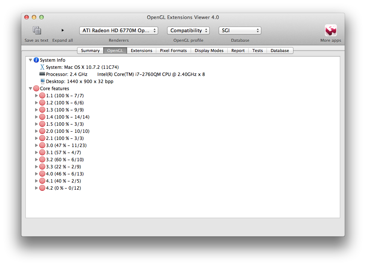Switch to the Extensions tab

coord(141,51)
